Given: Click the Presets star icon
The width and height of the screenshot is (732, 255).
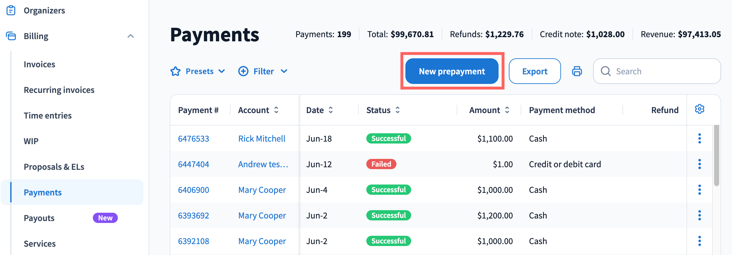Looking at the screenshot, I should [x=175, y=71].
